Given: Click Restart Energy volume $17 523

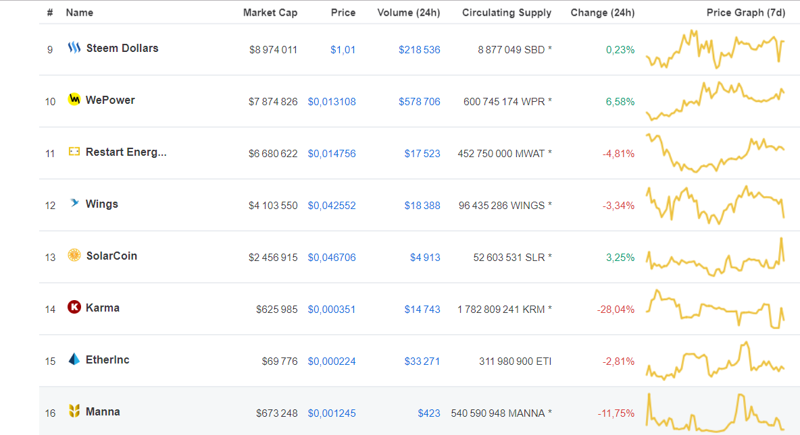Looking at the screenshot, I should click(x=422, y=154).
